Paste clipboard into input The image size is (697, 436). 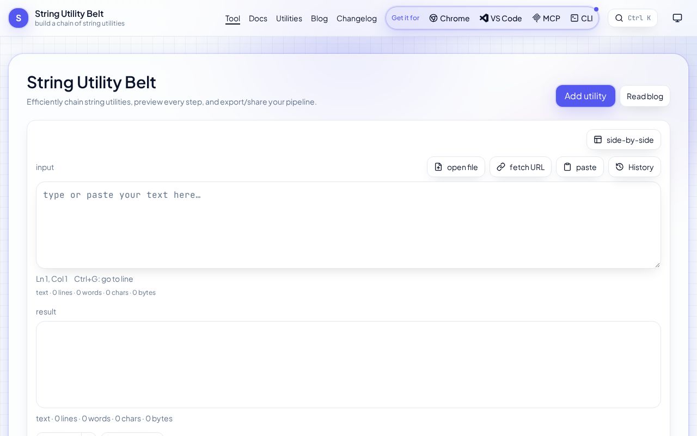click(580, 167)
